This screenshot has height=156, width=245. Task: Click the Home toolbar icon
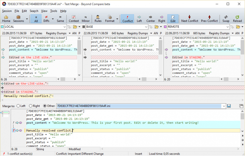pyautogui.click(x=6, y=19)
